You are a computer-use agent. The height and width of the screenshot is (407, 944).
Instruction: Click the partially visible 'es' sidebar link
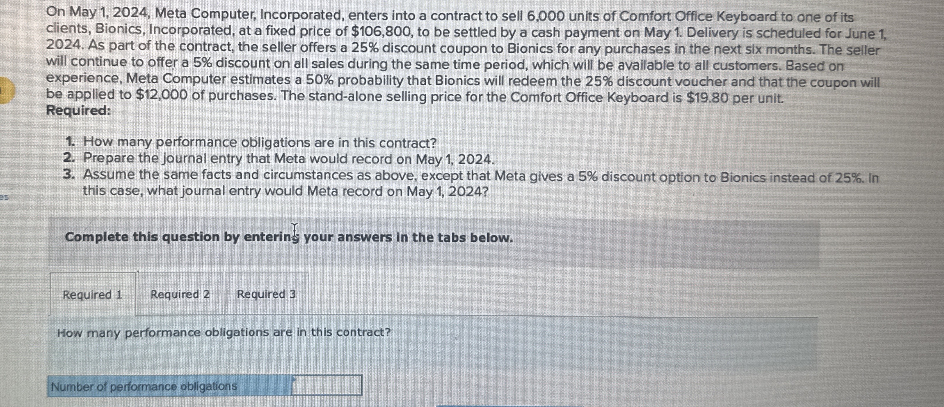4,197
